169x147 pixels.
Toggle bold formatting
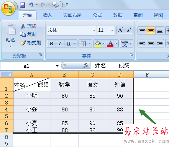point(51,44)
